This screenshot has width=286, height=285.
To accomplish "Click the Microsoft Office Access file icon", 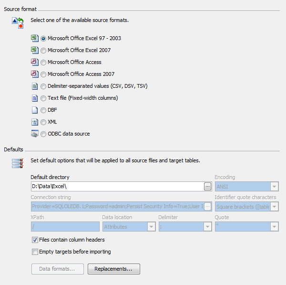I will click(35, 62).
